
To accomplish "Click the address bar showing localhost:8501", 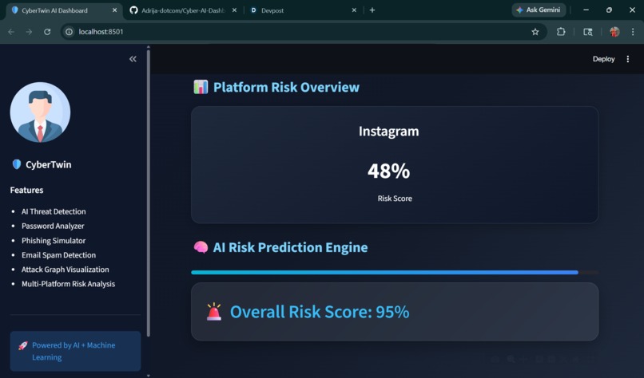I will pyautogui.click(x=304, y=32).
